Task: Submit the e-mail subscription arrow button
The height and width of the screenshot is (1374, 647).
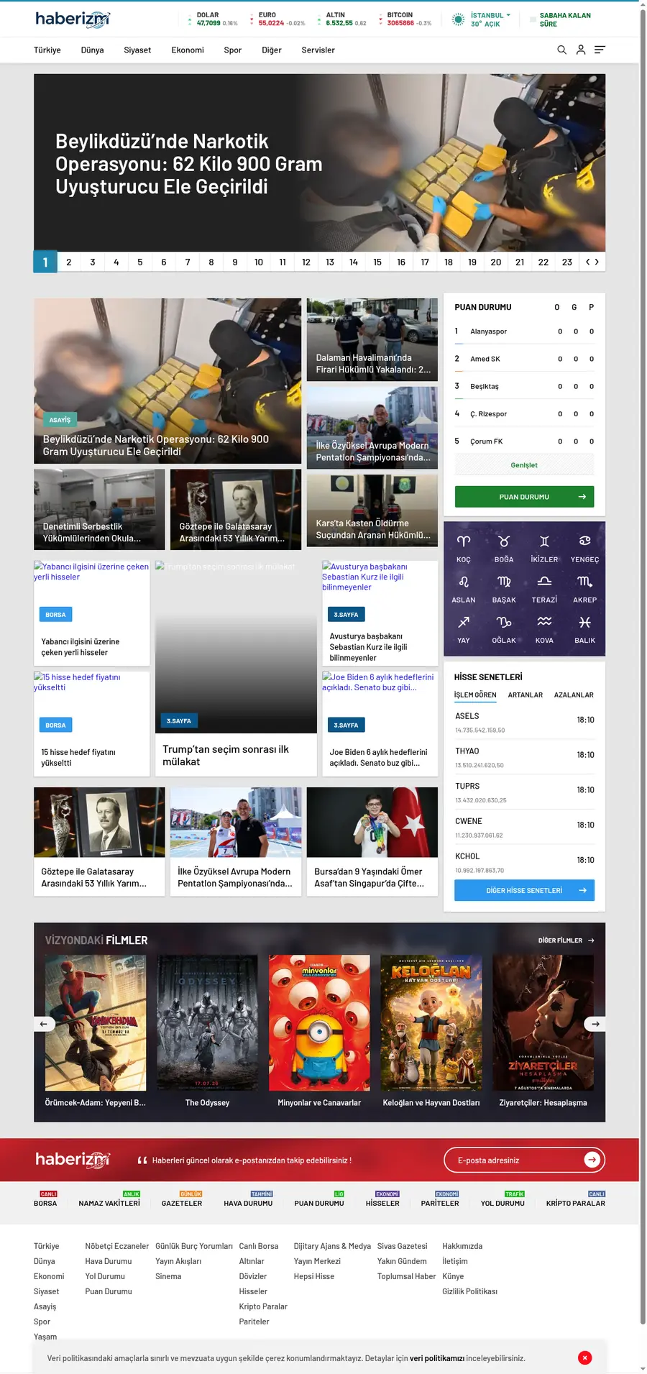Action: click(592, 1160)
